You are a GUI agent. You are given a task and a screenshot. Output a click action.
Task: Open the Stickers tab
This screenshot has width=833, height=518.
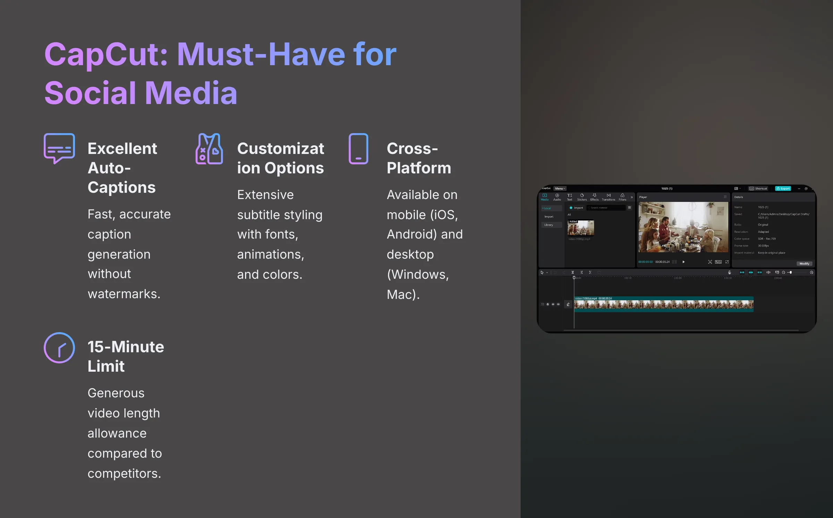(x=582, y=197)
